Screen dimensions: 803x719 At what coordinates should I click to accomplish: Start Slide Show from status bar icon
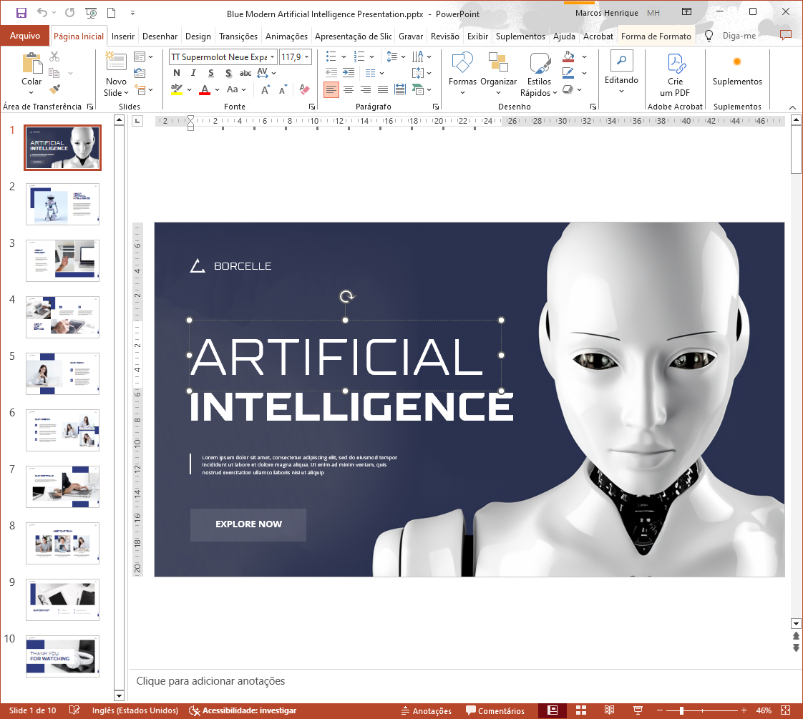point(638,710)
